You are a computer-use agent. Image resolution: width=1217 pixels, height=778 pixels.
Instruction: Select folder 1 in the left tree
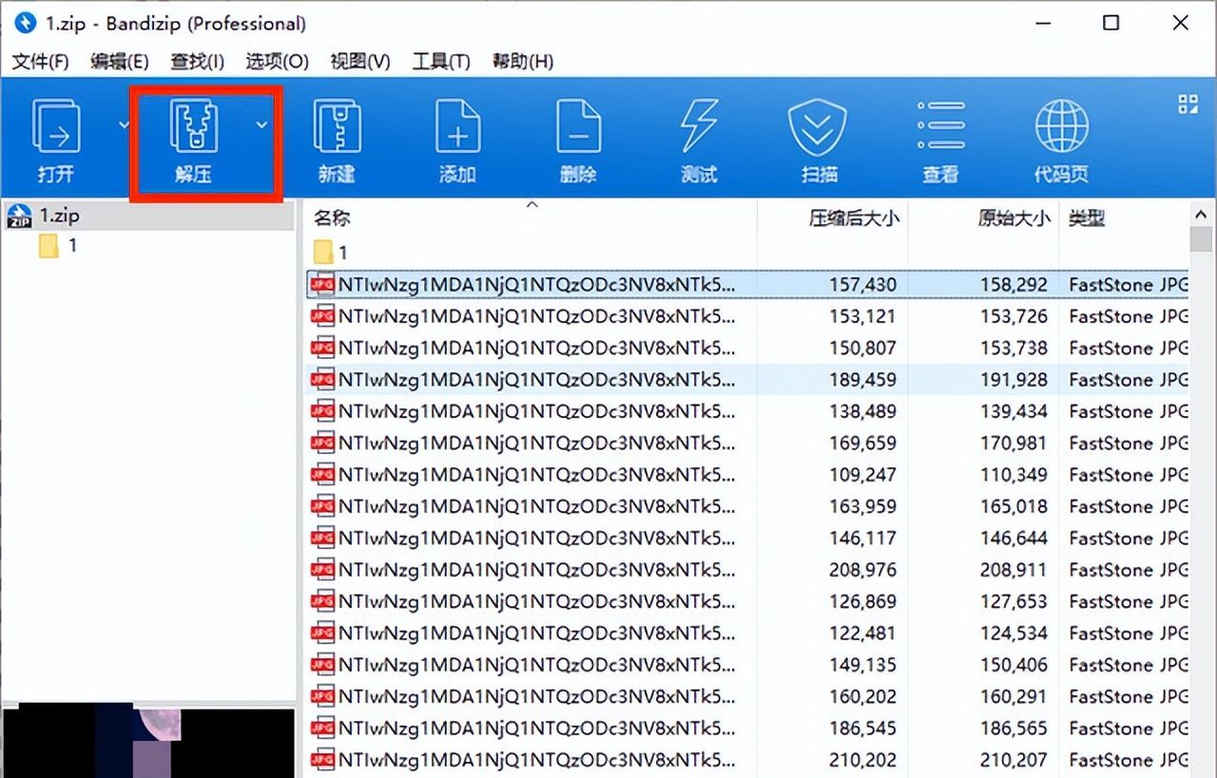[x=59, y=246]
